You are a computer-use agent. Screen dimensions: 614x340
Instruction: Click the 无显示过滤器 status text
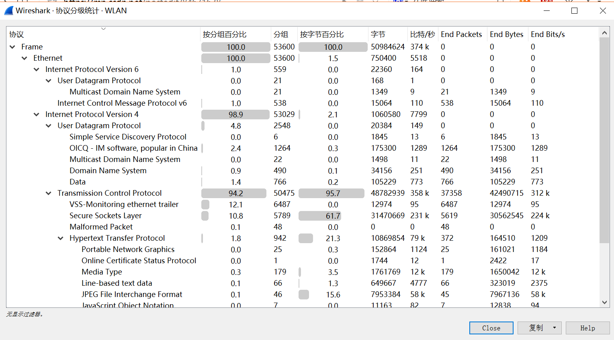pyautogui.click(x=25, y=314)
